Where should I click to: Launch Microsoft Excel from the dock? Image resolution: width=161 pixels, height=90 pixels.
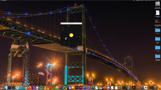tap(93, 88)
